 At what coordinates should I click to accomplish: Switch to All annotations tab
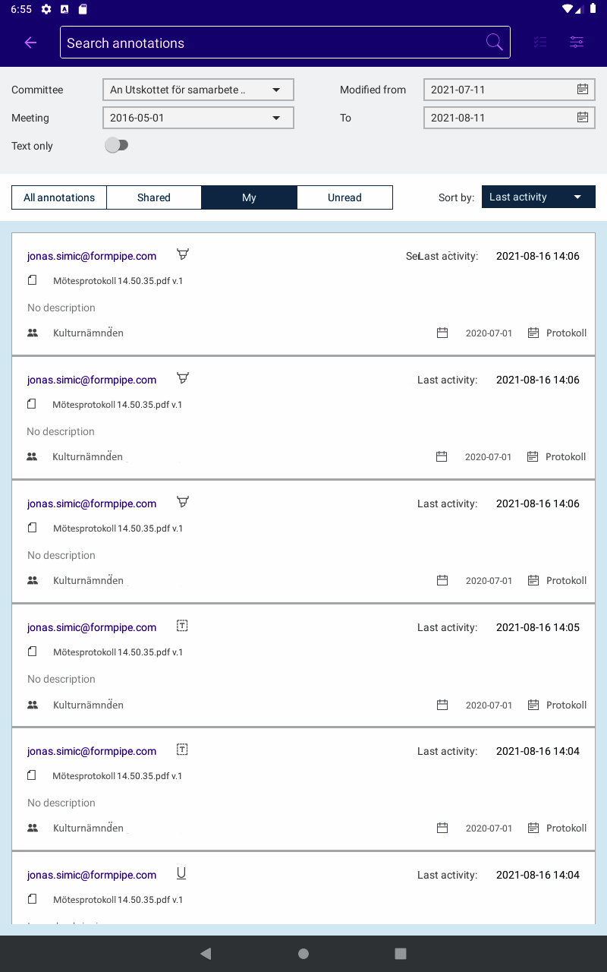point(59,197)
